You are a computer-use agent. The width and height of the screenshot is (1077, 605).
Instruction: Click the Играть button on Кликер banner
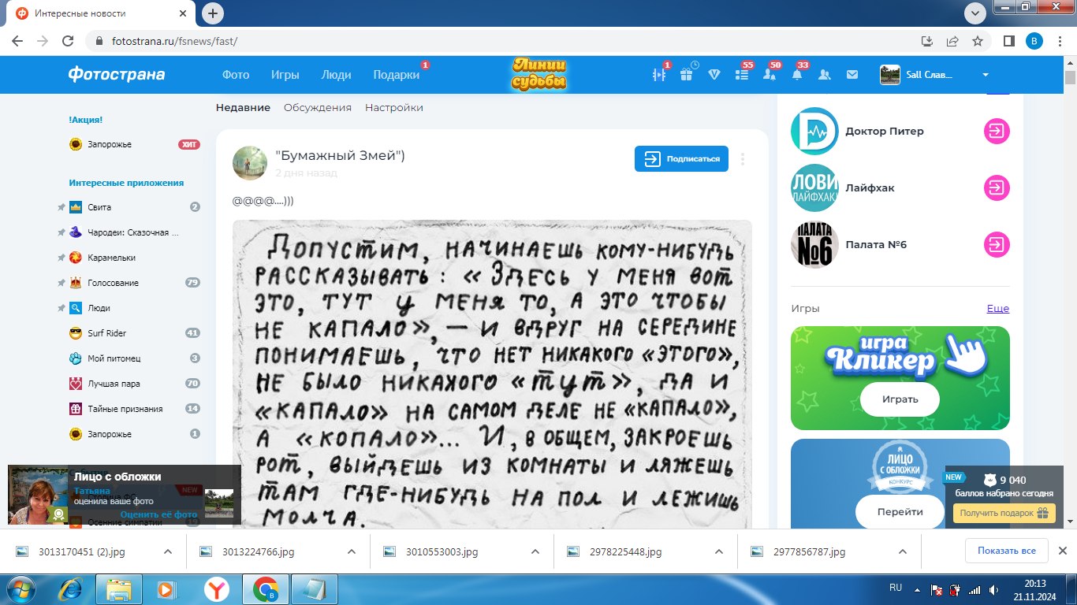coord(900,399)
